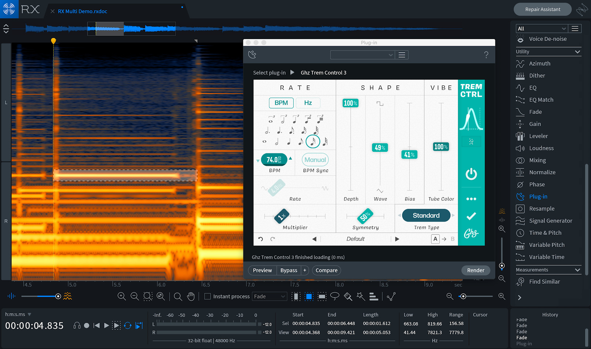
Task: Select the Time selection tool
Action: click(x=296, y=297)
